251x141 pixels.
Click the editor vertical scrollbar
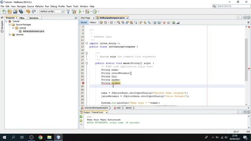(x=246, y=60)
